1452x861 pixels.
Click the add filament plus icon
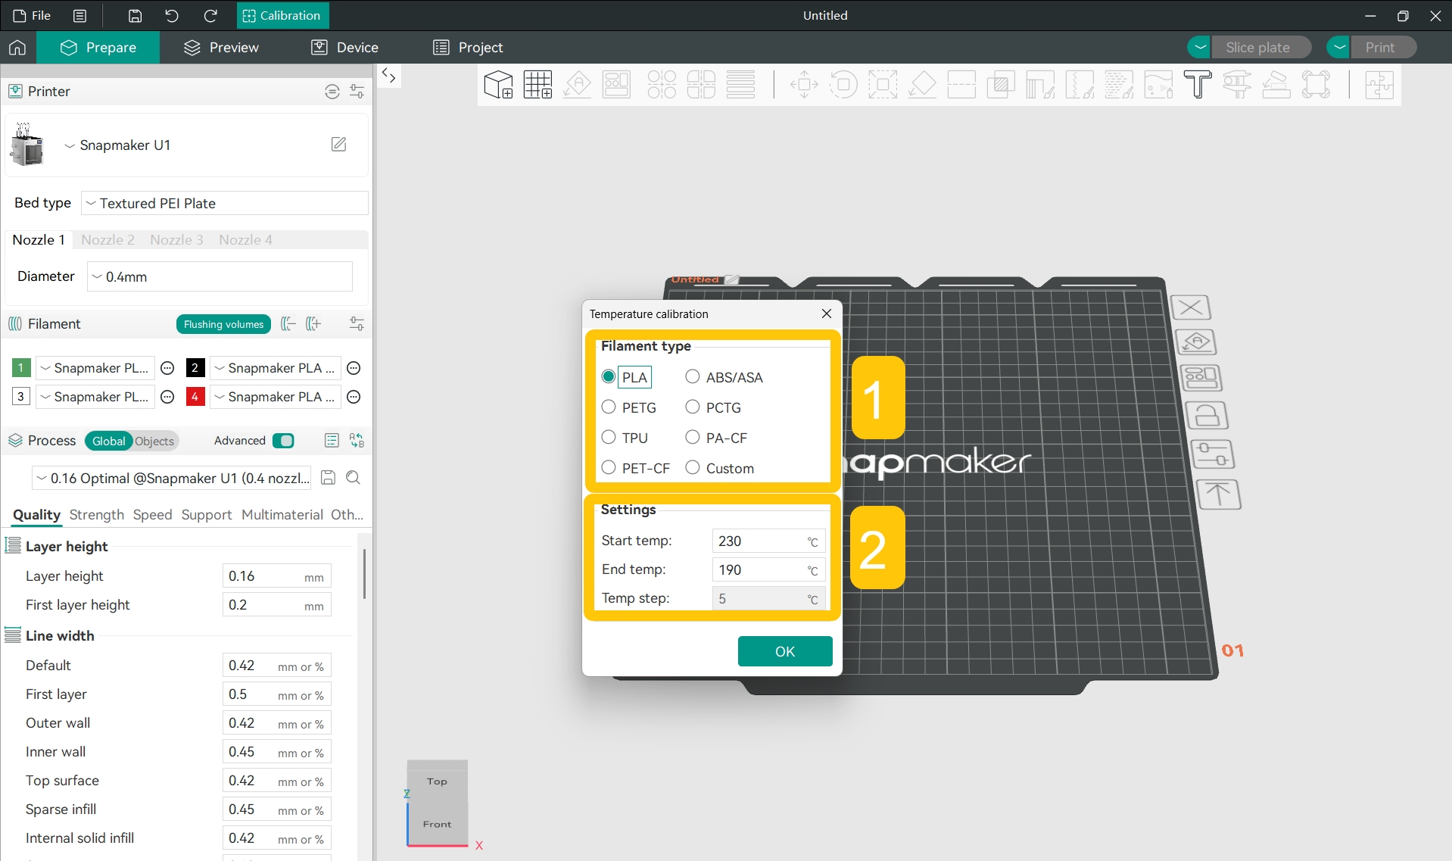tap(313, 324)
